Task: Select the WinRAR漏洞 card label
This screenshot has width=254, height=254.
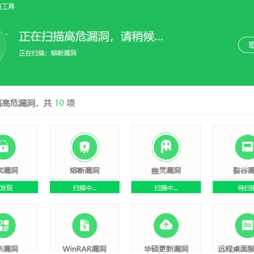Action: [x=85, y=249]
